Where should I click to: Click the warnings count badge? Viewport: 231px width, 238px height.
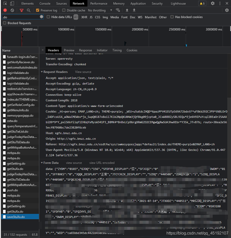click(x=202, y=3)
